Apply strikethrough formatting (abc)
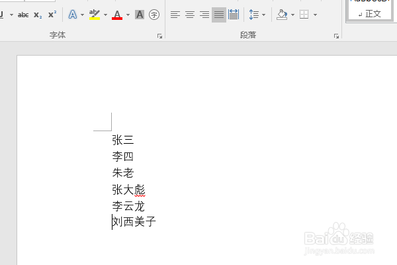 (23, 15)
